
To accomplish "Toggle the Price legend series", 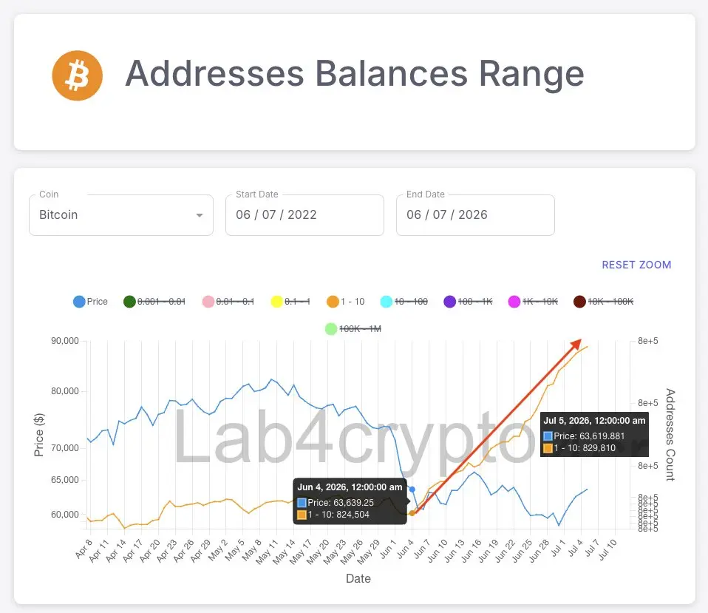I will [x=90, y=301].
